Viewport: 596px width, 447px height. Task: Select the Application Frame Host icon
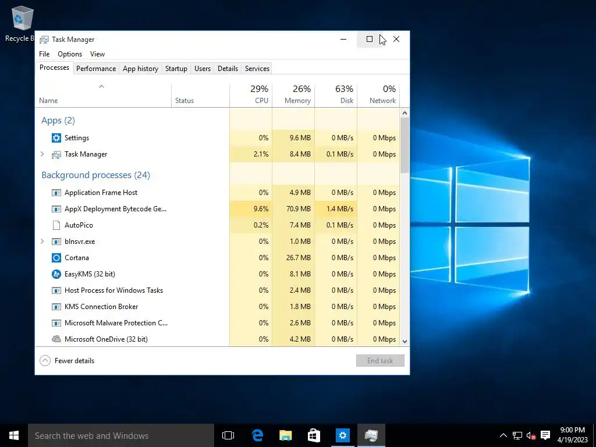click(x=56, y=193)
